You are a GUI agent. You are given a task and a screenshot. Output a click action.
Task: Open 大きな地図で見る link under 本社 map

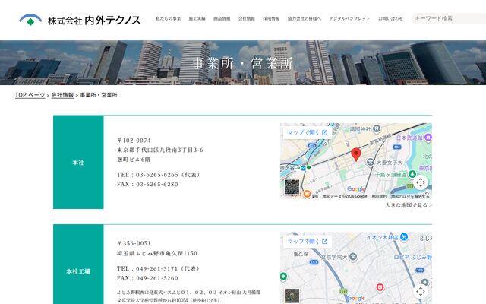click(409, 205)
